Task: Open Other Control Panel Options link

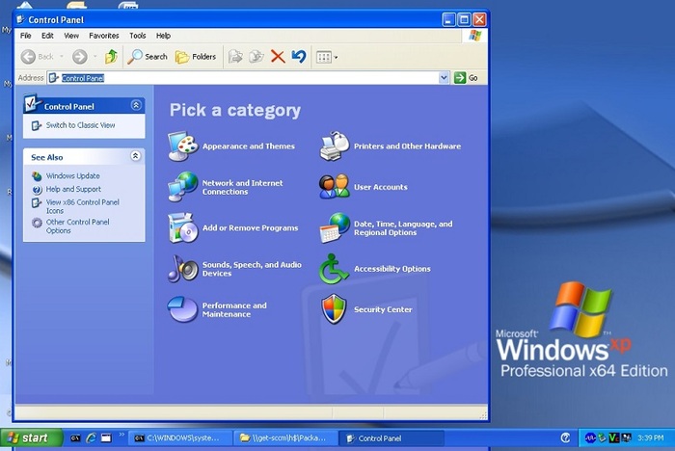Action: pos(77,226)
